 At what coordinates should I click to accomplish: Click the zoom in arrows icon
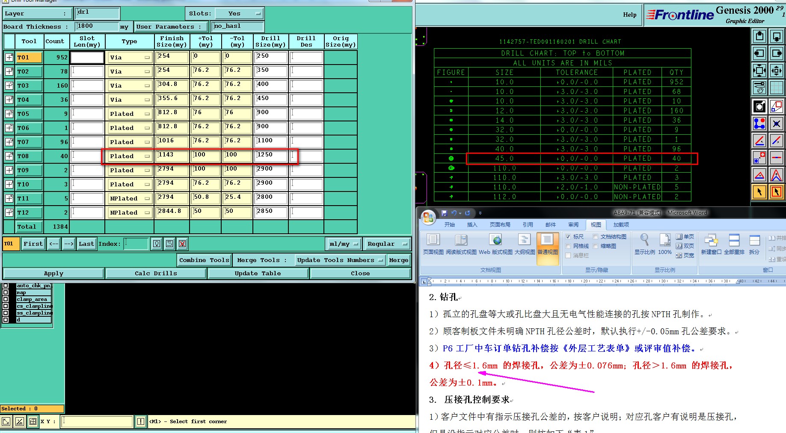[776, 70]
